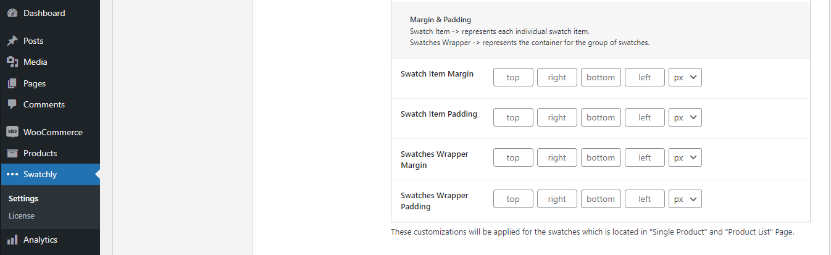This screenshot has height=255, width=831.
Task: Open Swatch Item Padding unit dropdown
Action: click(685, 117)
